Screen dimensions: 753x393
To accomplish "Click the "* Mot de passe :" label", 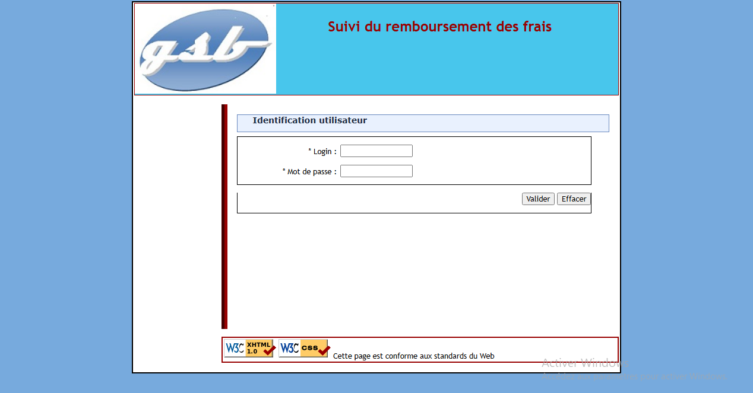I will (x=309, y=172).
